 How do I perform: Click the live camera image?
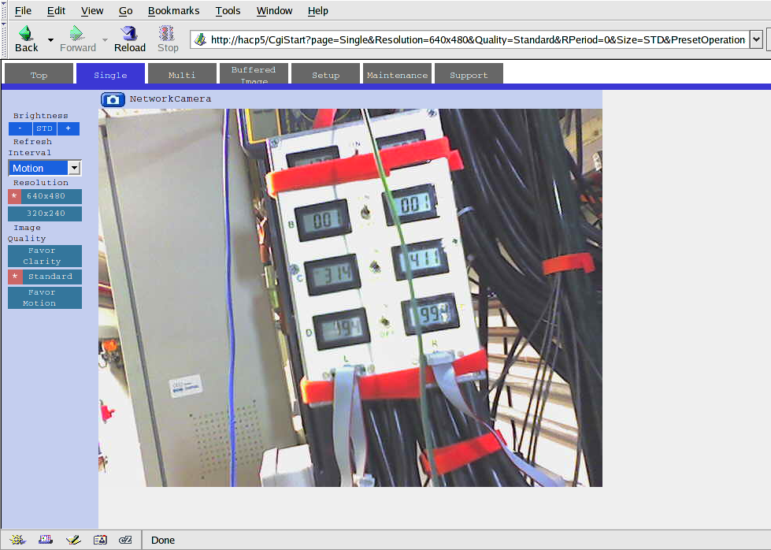(350, 298)
